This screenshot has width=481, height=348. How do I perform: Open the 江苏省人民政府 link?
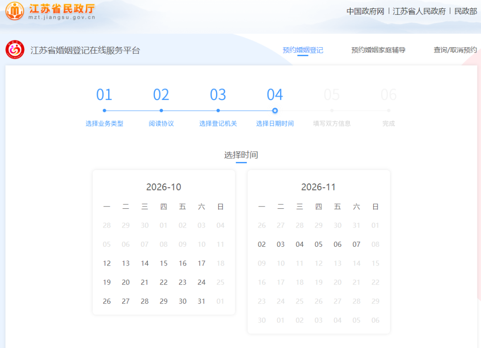[x=419, y=11]
